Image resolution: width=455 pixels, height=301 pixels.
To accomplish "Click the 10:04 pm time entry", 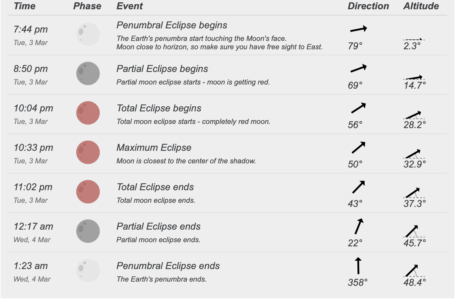I will pyautogui.click(x=33, y=108).
